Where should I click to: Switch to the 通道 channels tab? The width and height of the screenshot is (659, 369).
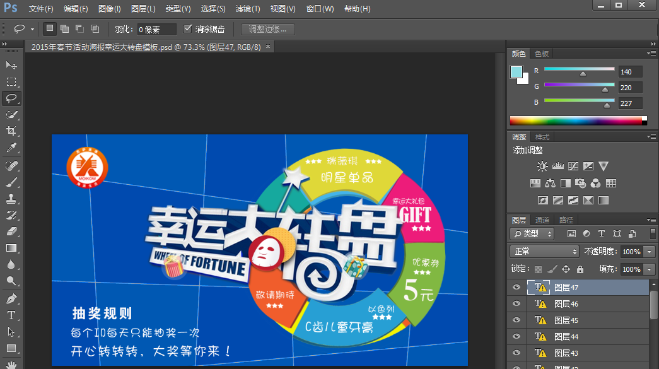[x=542, y=220]
